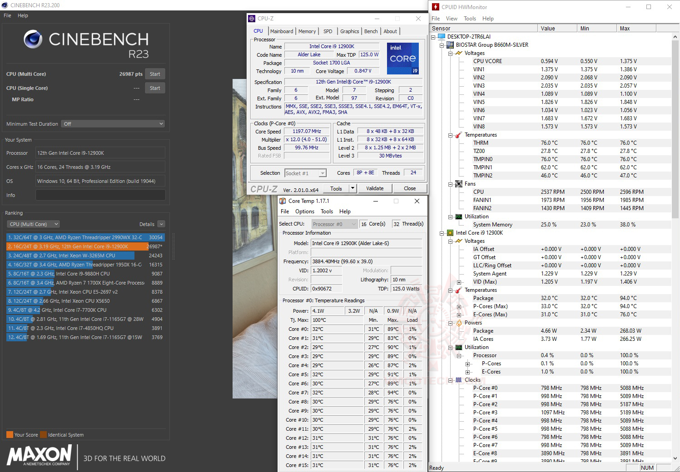The height and width of the screenshot is (472, 680).
Task: Click the Value column header in HWMonitor
Action: pos(557,28)
